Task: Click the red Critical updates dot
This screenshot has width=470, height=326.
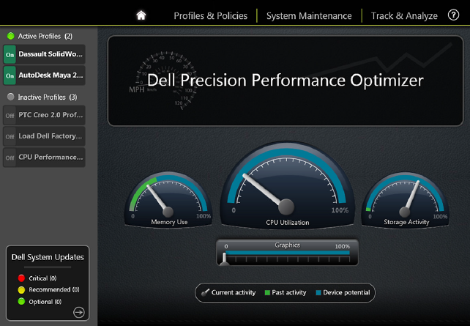Action: [x=21, y=278]
